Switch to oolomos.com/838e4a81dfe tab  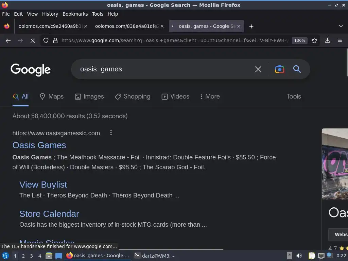click(126, 26)
